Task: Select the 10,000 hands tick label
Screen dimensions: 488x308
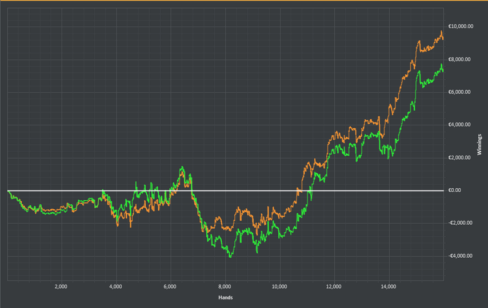Action: 279,286
